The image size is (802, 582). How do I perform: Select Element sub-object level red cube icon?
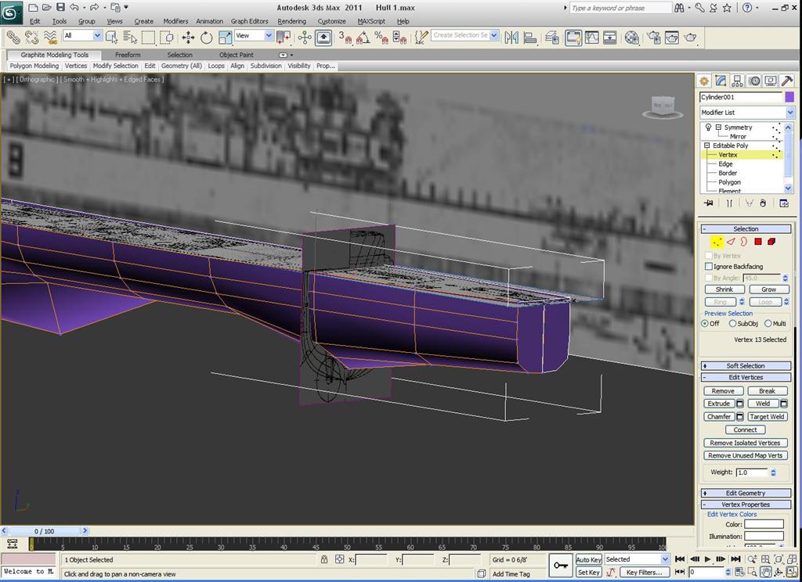[x=771, y=242]
